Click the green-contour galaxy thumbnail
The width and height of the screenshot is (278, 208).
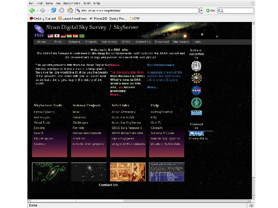pos(50,172)
